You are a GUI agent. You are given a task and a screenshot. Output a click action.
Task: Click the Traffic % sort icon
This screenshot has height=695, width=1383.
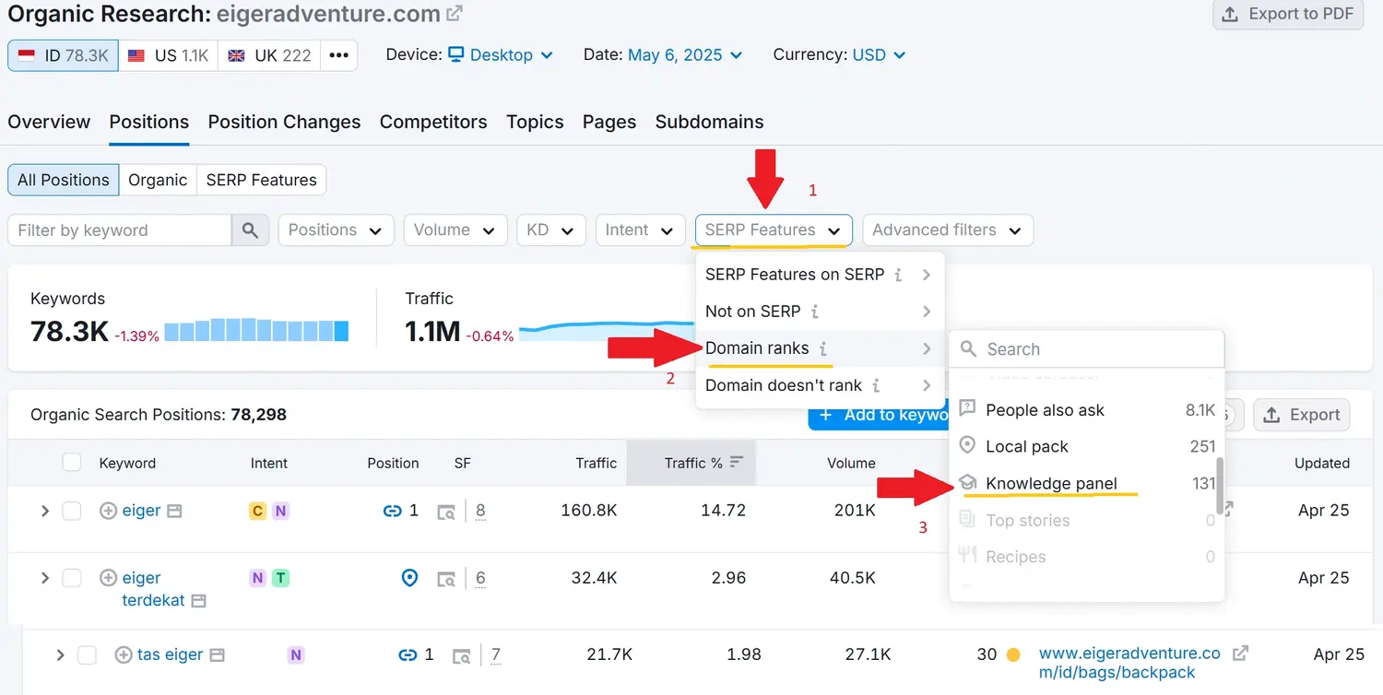(x=736, y=463)
